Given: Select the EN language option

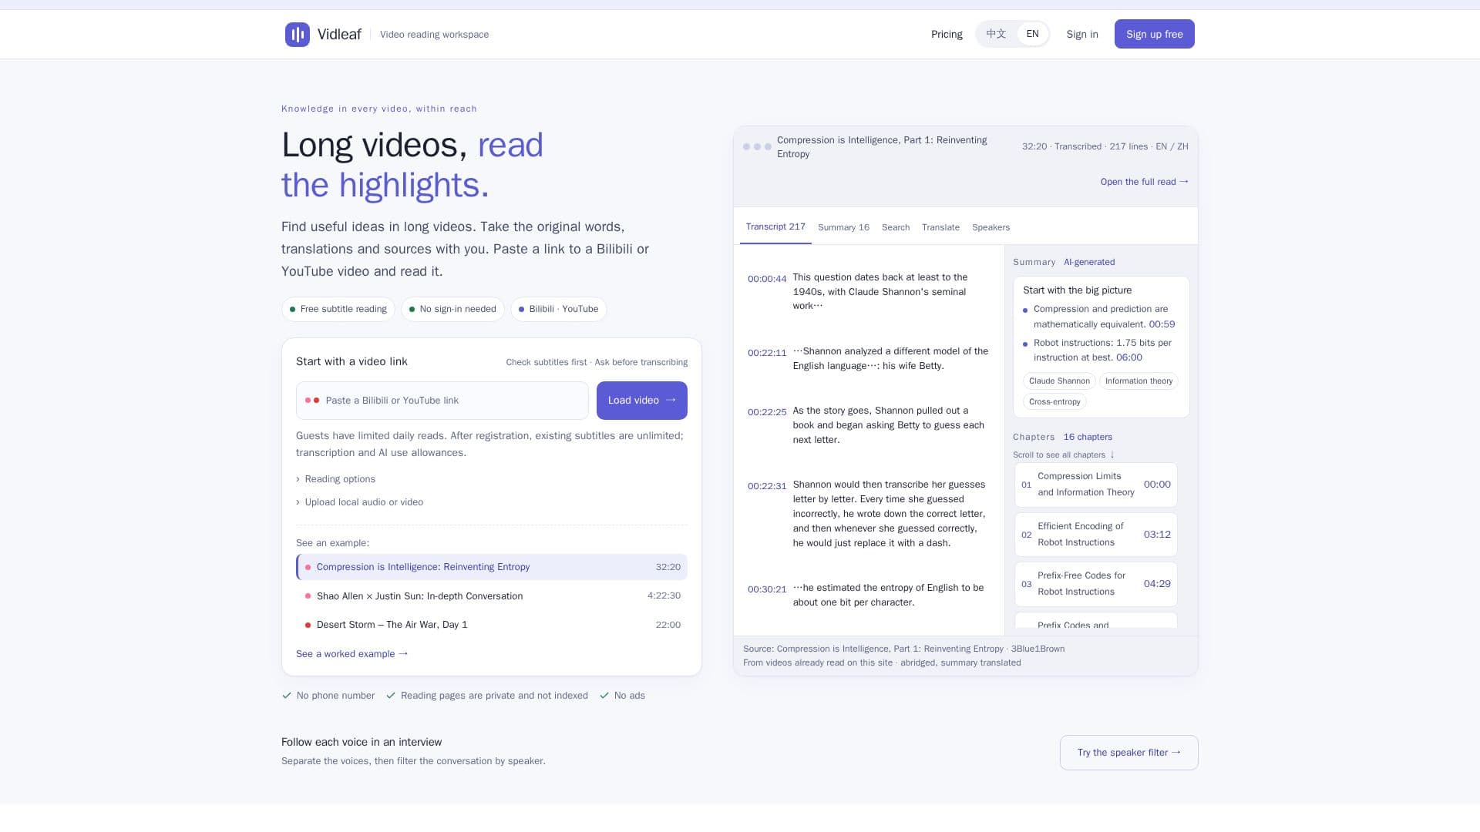Looking at the screenshot, I should click(x=1032, y=34).
